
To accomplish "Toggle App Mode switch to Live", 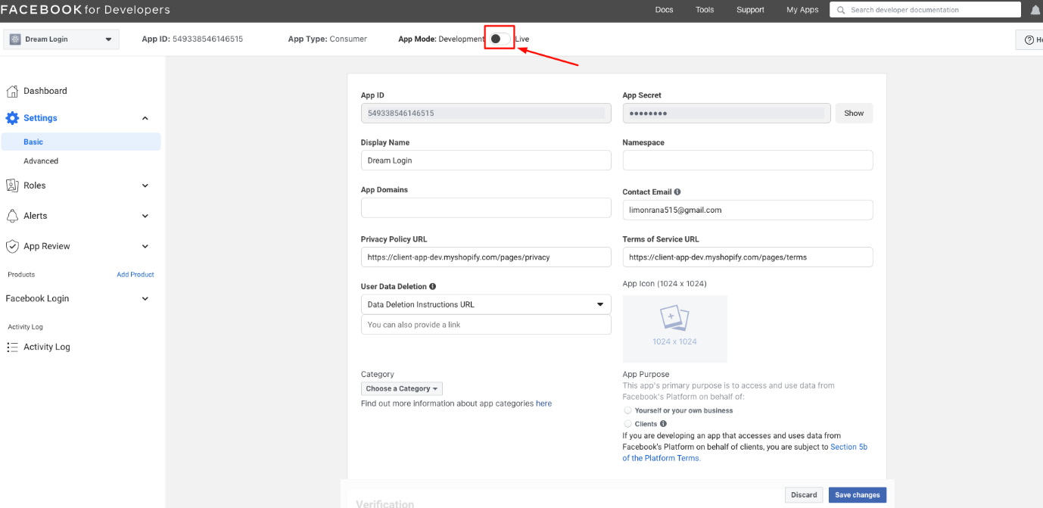I will 499,39.
